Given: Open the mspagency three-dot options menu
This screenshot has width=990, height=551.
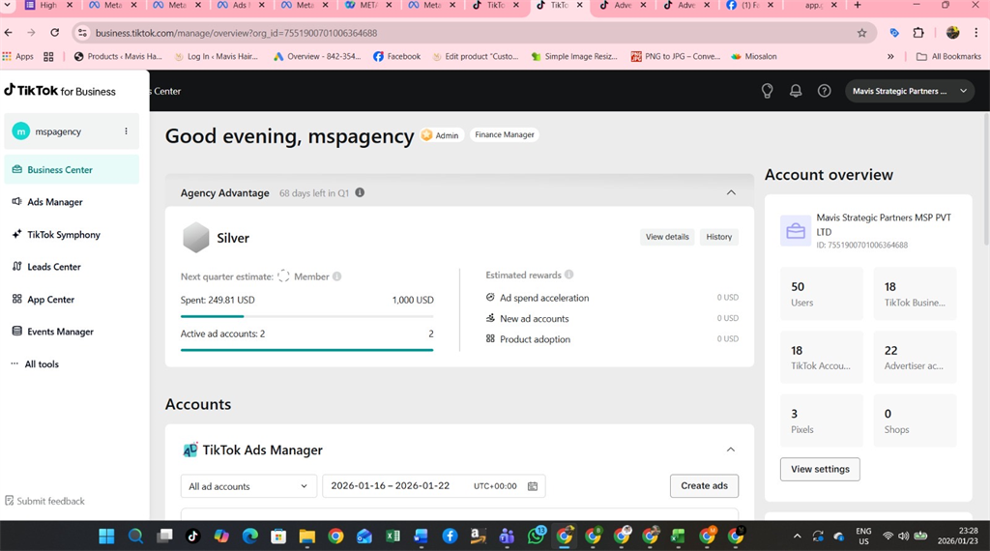Looking at the screenshot, I should tap(126, 131).
